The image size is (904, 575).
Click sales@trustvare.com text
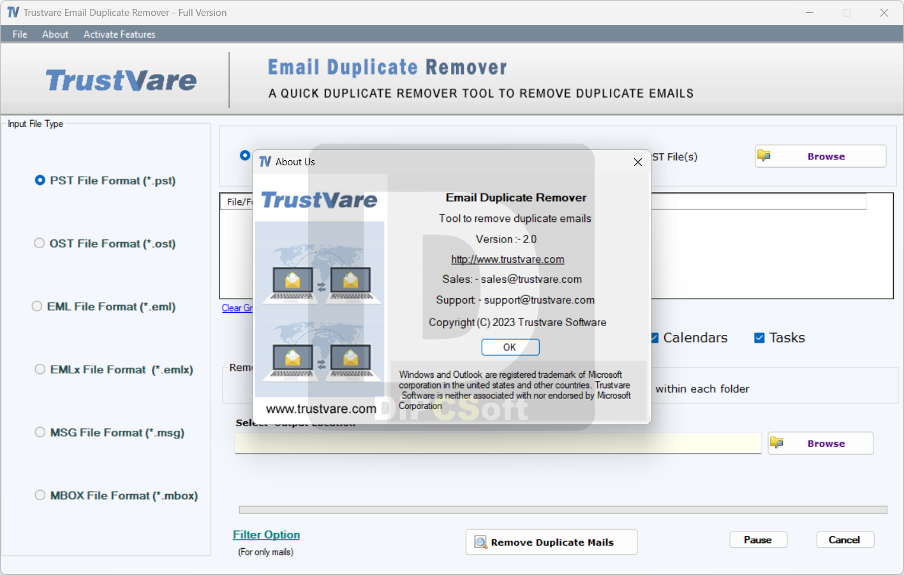click(x=531, y=280)
